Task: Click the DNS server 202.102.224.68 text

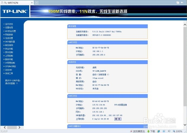Action: coord(99,115)
